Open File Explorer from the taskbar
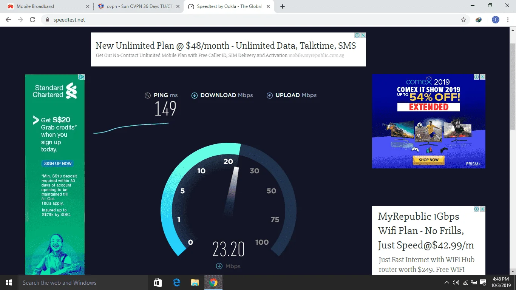 pyautogui.click(x=195, y=282)
